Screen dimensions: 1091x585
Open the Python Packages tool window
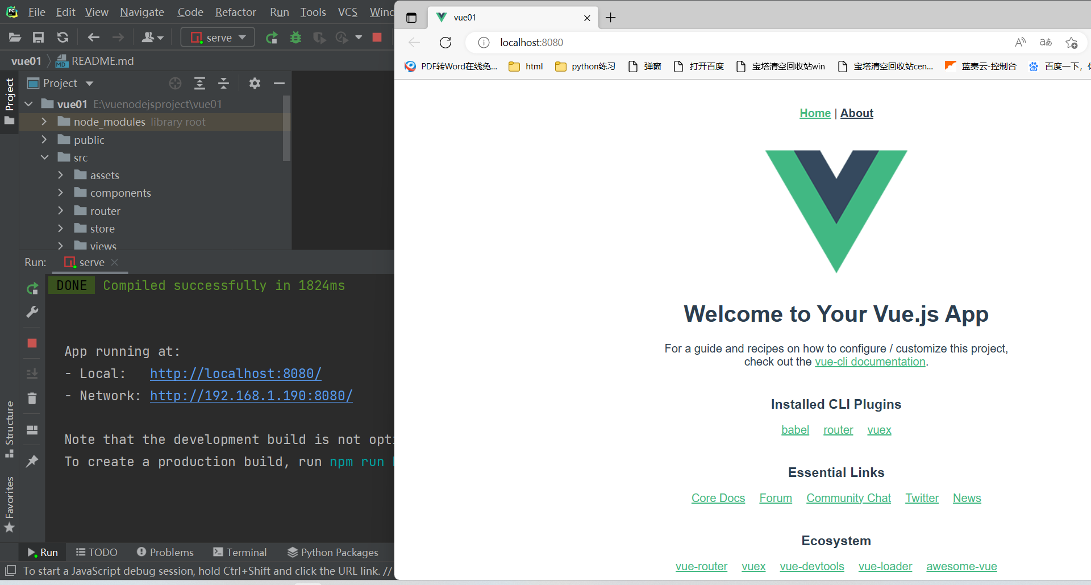click(333, 553)
